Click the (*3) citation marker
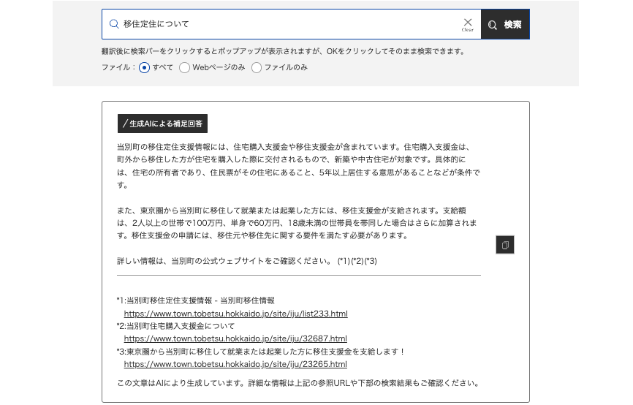The width and height of the screenshot is (633, 405). click(x=371, y=261)
